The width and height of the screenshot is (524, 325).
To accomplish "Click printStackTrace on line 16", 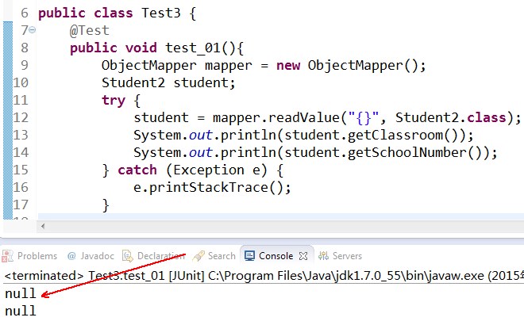I will pos(209,188).
